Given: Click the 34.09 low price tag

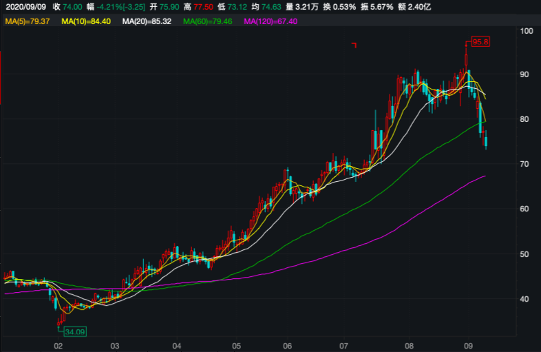Looking at the screenshot, I should coord(75,331).
